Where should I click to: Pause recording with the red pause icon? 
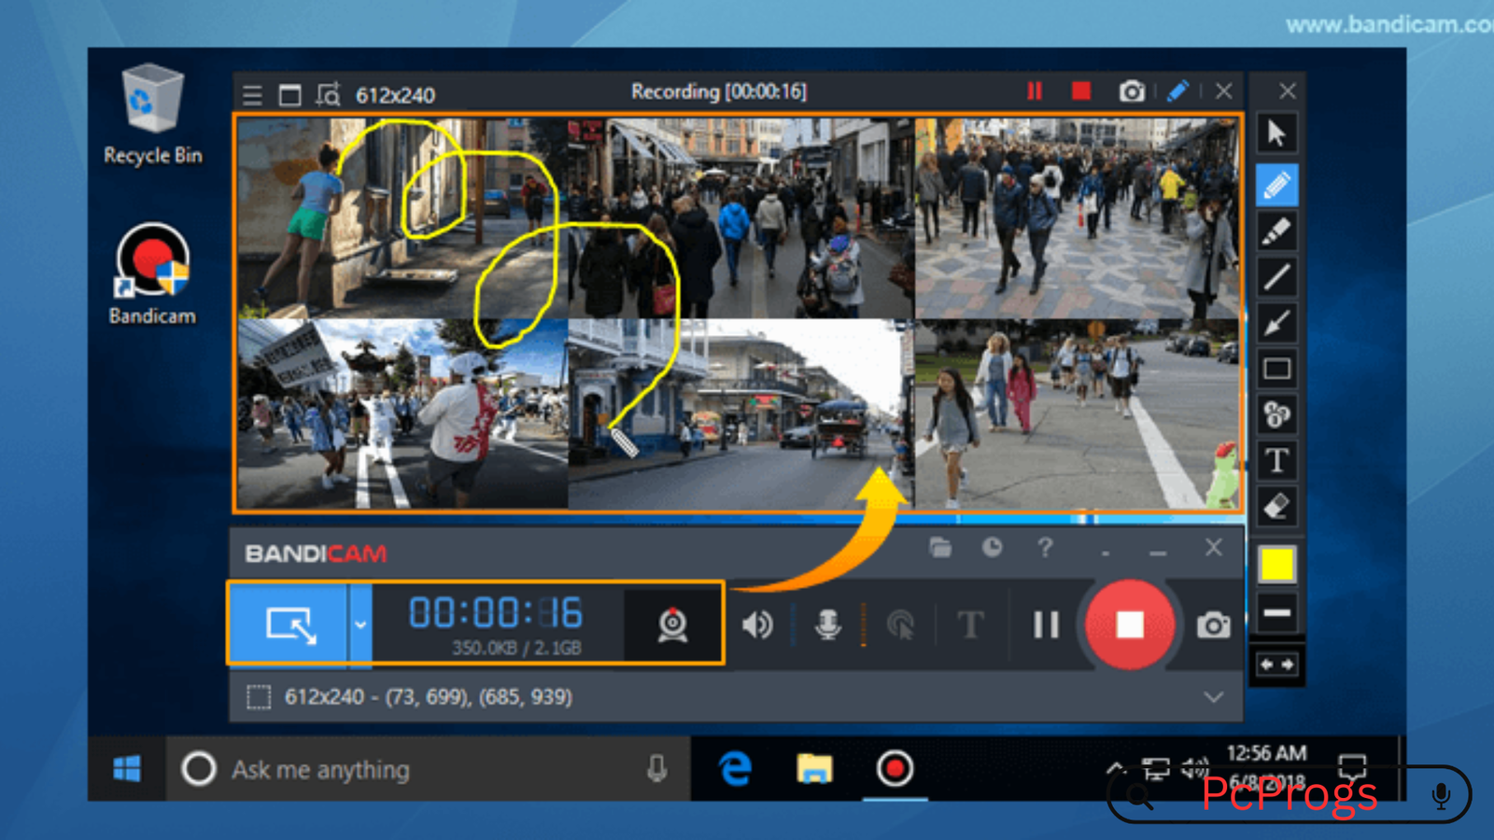(1035, 91)
